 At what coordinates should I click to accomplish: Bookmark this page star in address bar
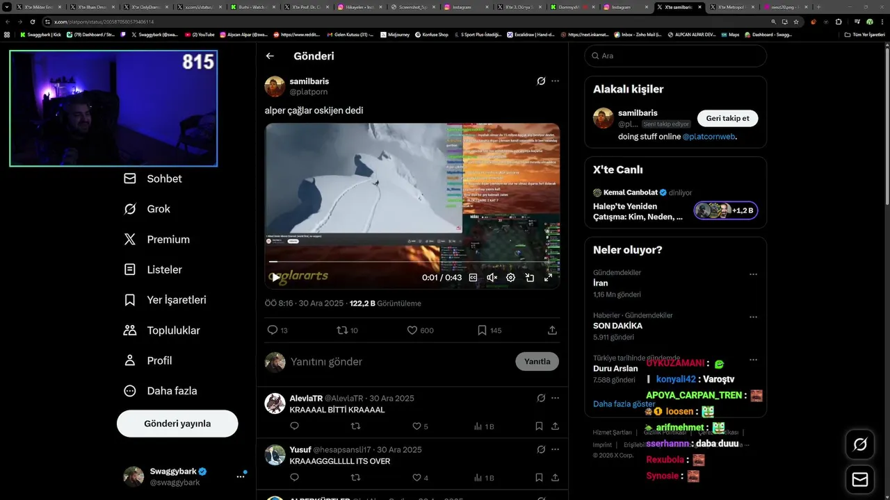click(x=795, y=22)
